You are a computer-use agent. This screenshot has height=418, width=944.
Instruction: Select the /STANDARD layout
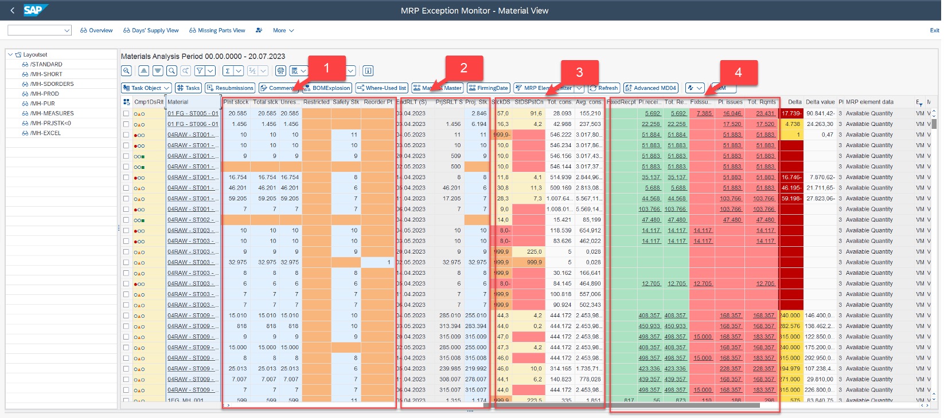[46, 64]
